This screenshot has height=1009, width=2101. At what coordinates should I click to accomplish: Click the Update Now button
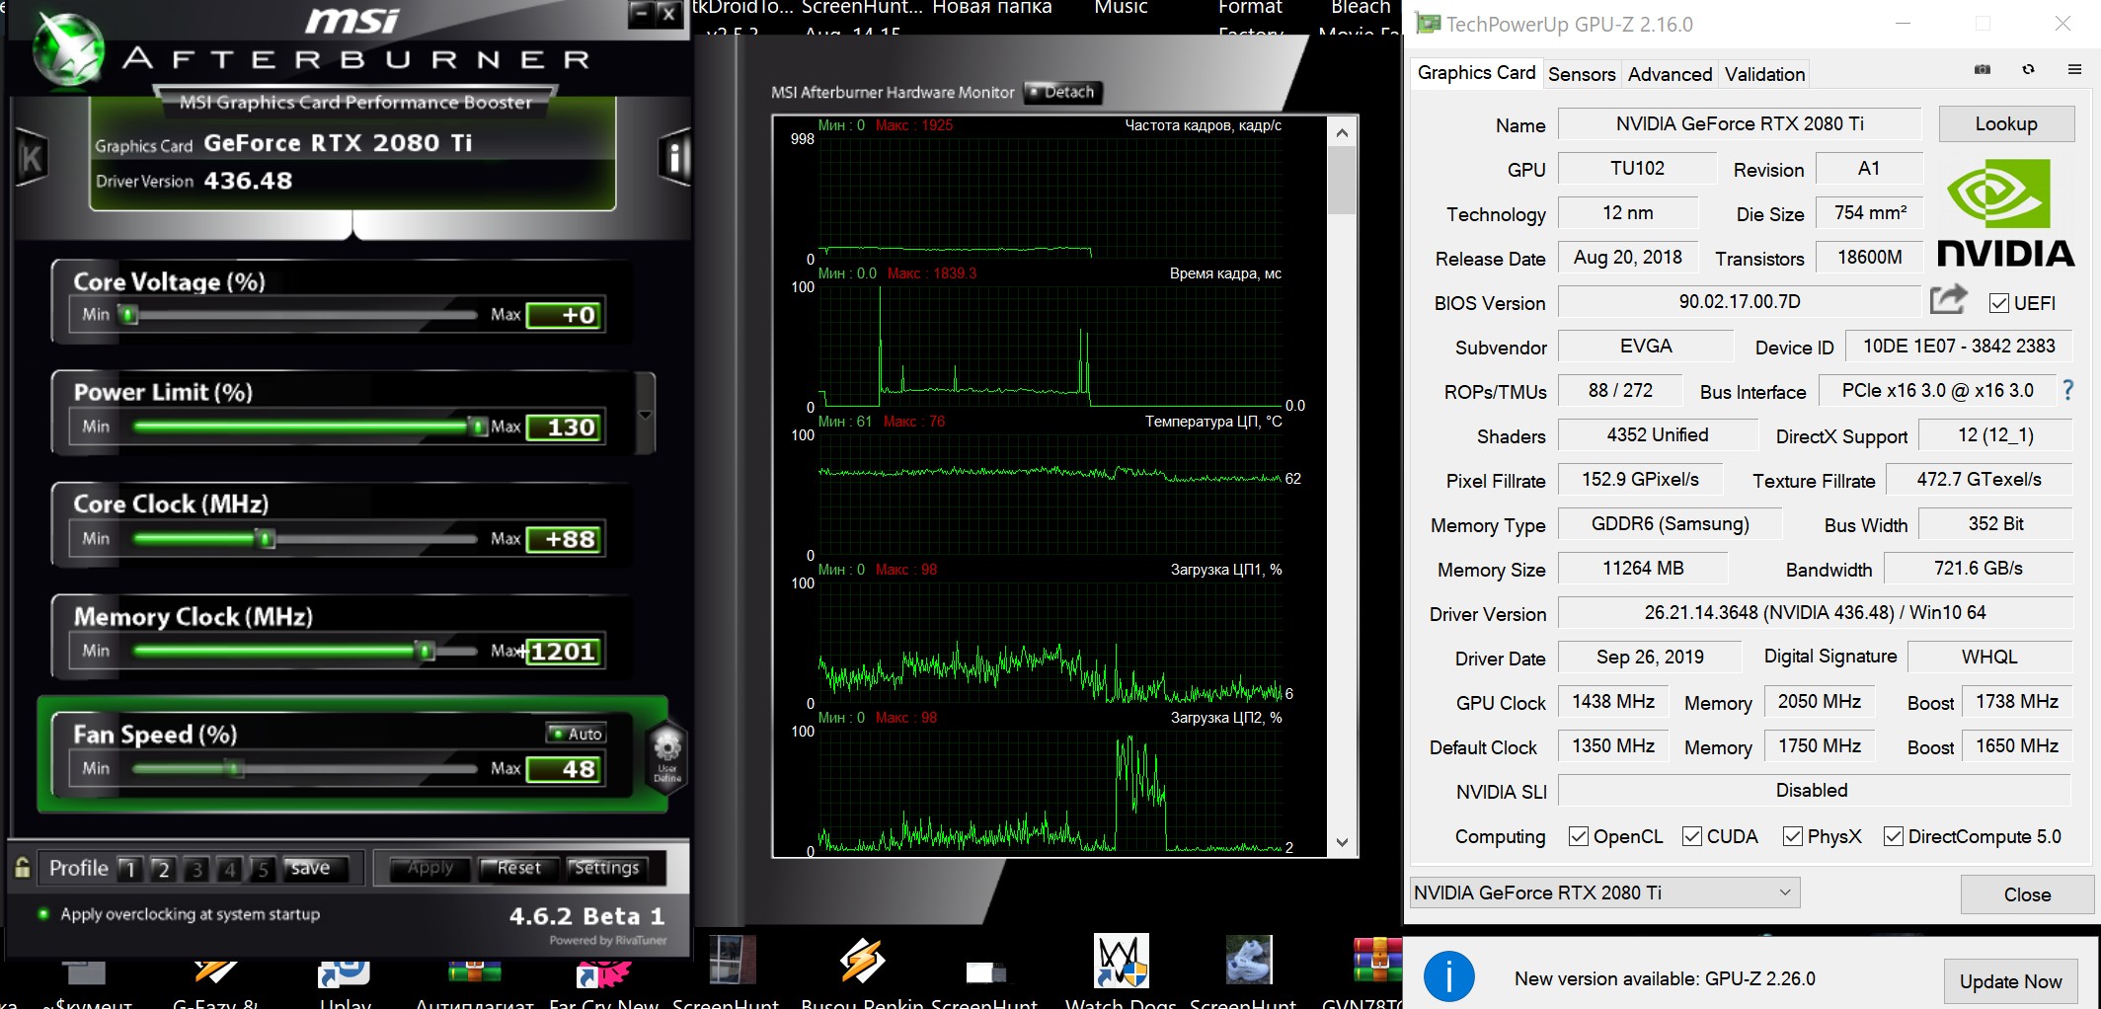point(2010,981)
